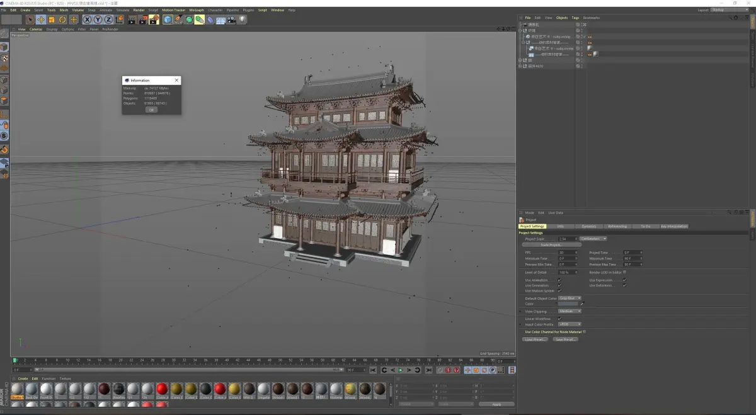Add a Camera object
This screenshot has height=415, width=756.
[231, 20]
